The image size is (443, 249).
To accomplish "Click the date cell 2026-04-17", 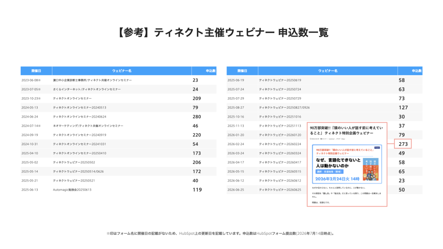I will [236, 163].
